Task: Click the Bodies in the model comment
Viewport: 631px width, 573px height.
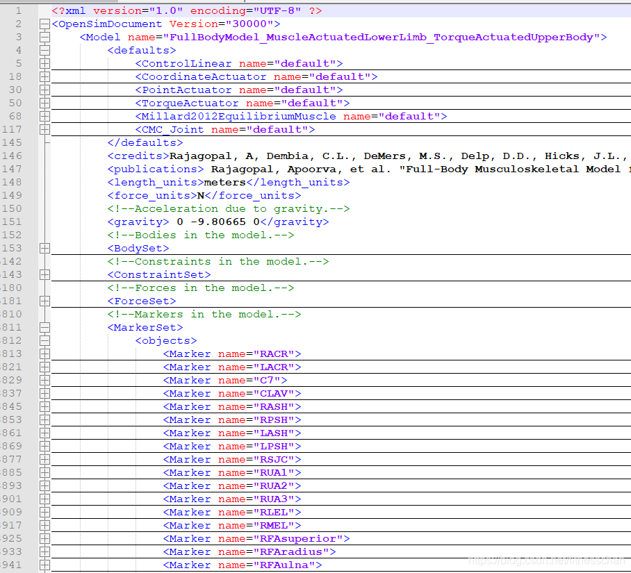Action: [201, 235]
